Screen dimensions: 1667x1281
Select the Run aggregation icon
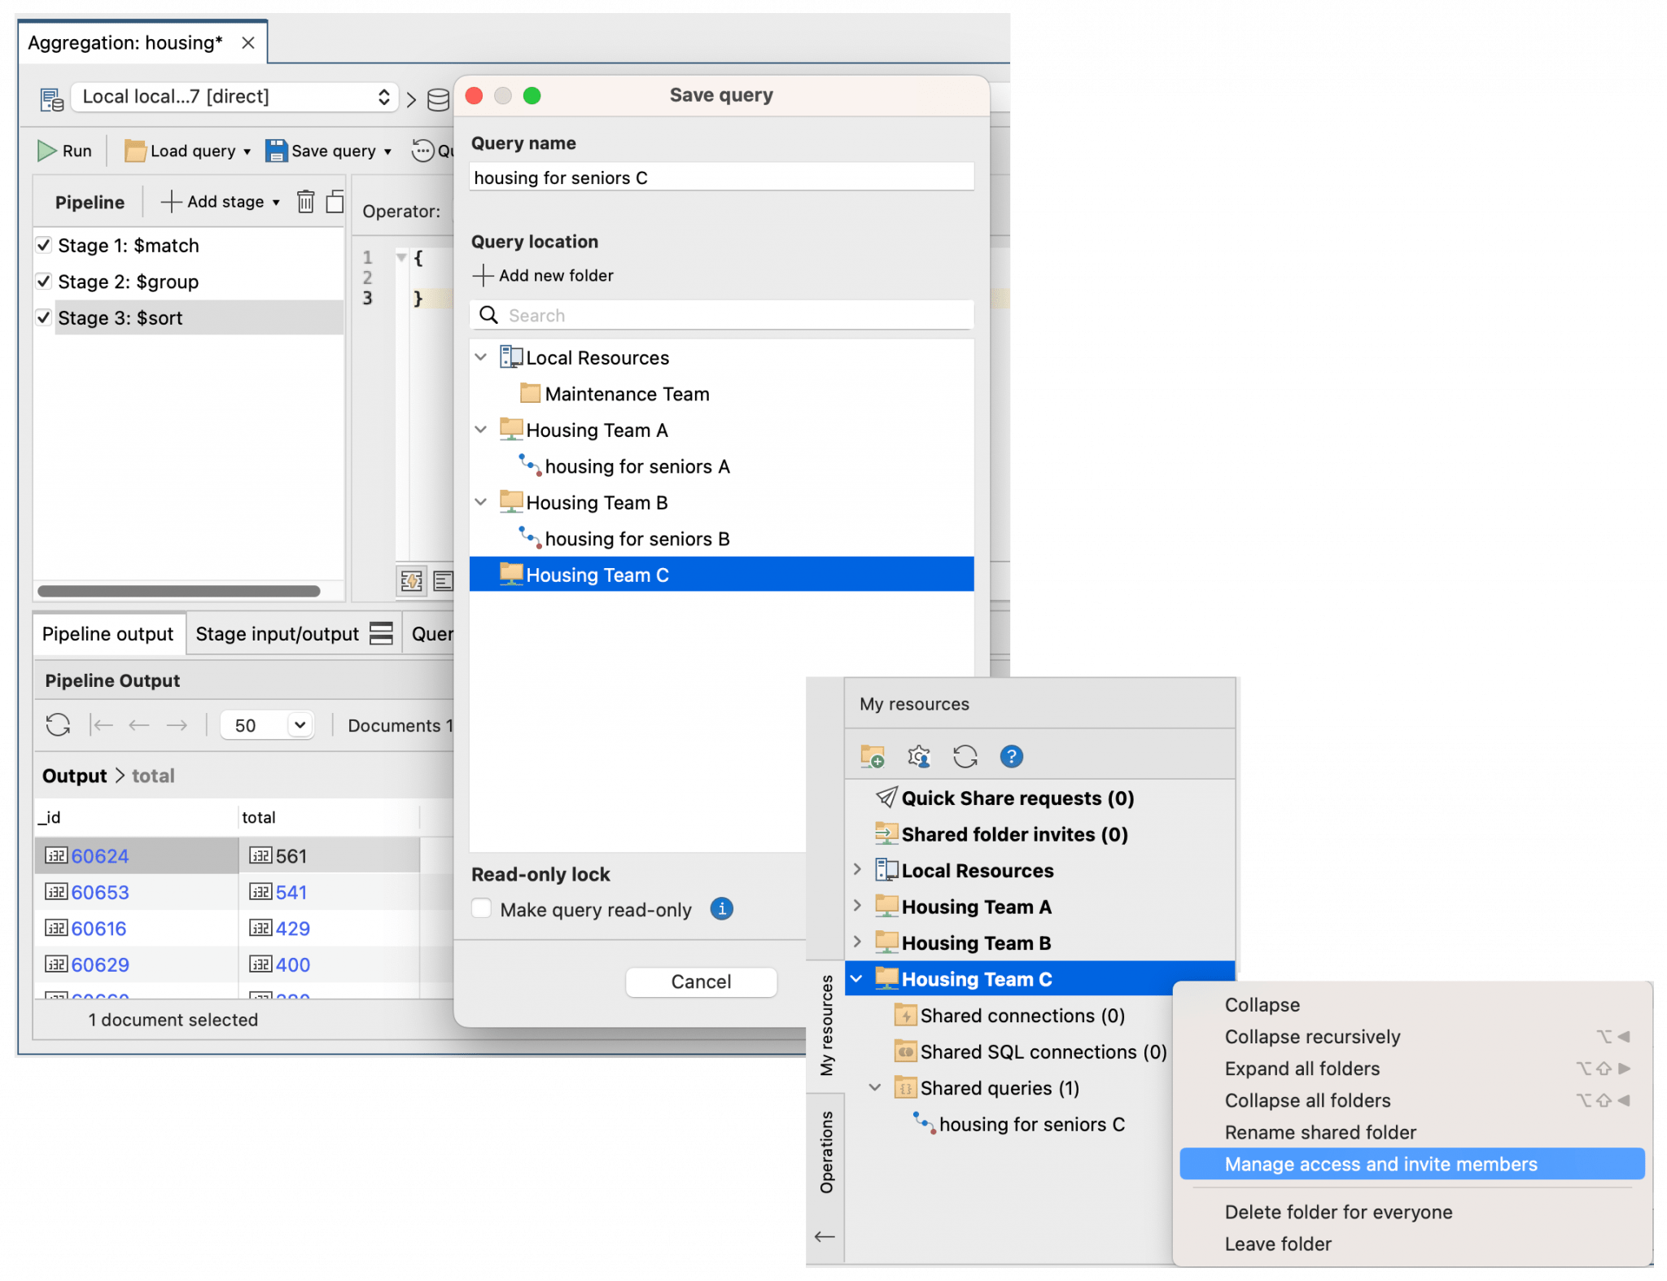click(46, 151)
